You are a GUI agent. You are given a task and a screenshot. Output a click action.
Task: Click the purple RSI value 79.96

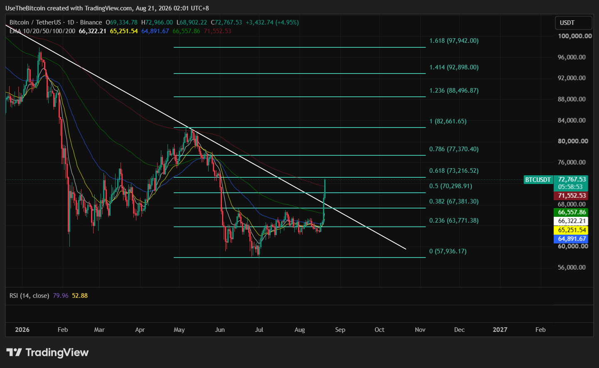(61, 296)
